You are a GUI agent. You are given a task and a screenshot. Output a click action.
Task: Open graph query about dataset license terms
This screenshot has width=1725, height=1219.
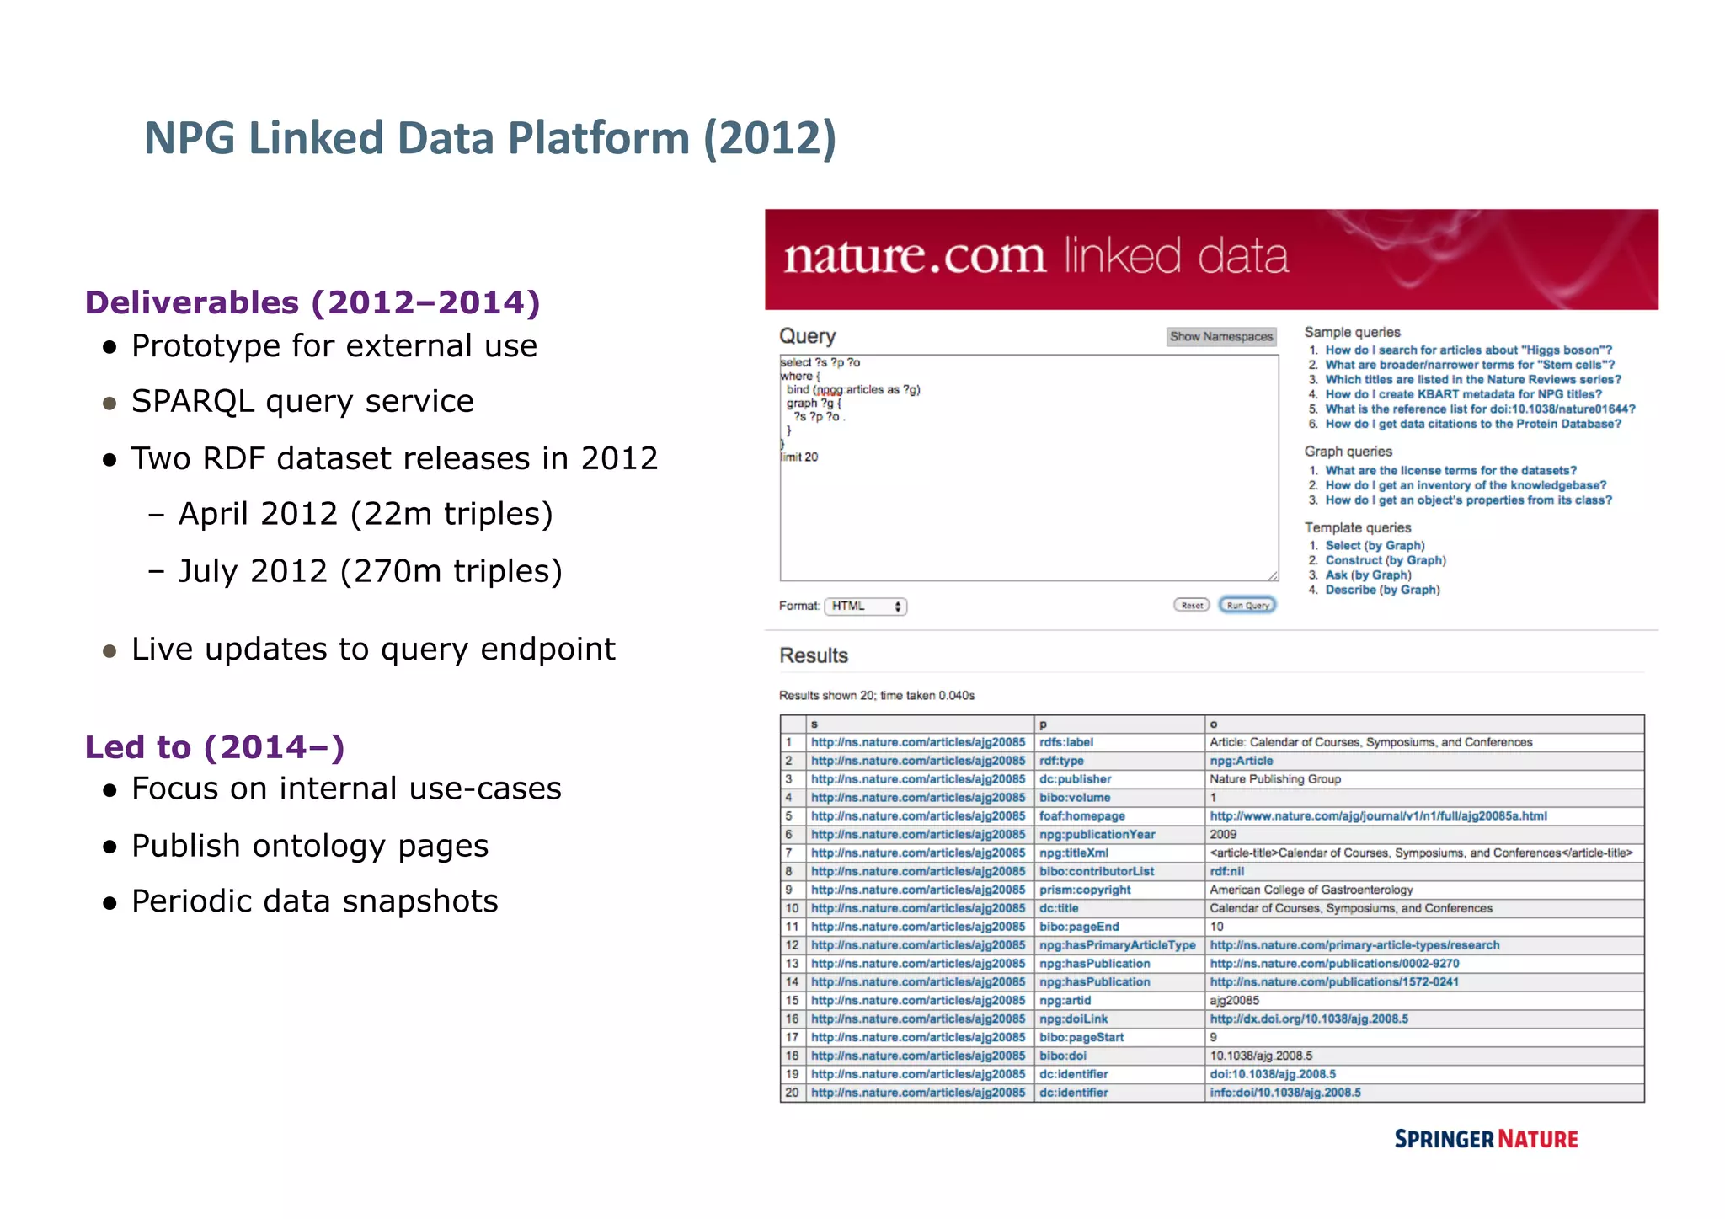click(x=1450, y=470)
